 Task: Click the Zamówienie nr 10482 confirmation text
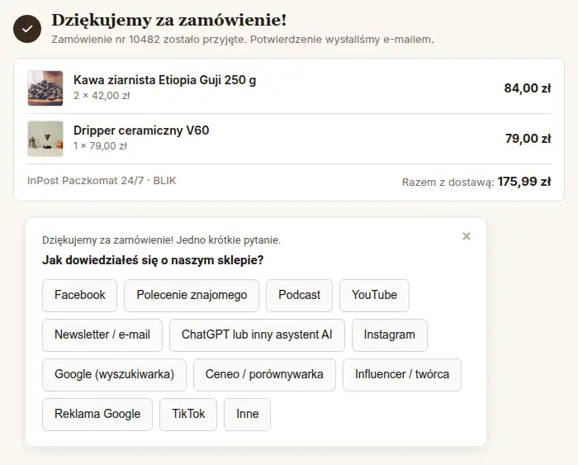[243, 40]
